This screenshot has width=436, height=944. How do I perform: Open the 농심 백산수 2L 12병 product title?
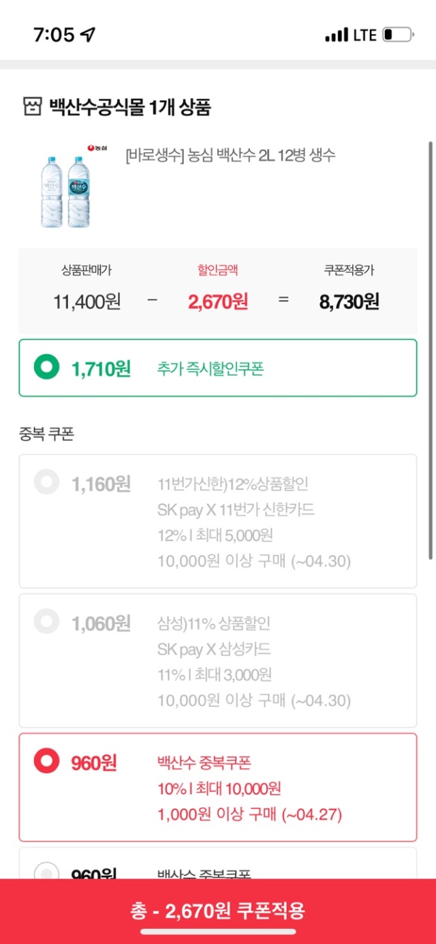coord(230,156)
